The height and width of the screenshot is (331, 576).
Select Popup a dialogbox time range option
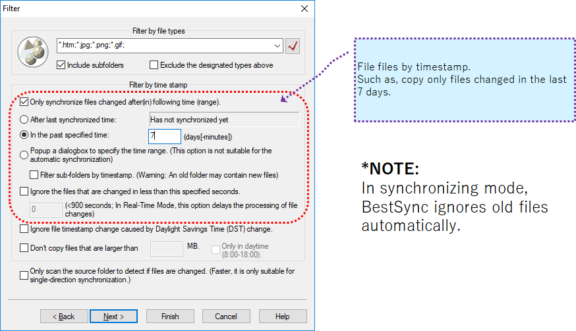[x=24, y=155]
